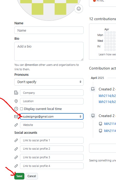
Task: Click the location pin icon
Action: (16, 101)
